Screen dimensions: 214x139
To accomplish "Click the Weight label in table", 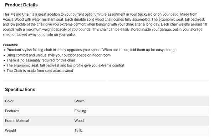I will click(10, 130).
